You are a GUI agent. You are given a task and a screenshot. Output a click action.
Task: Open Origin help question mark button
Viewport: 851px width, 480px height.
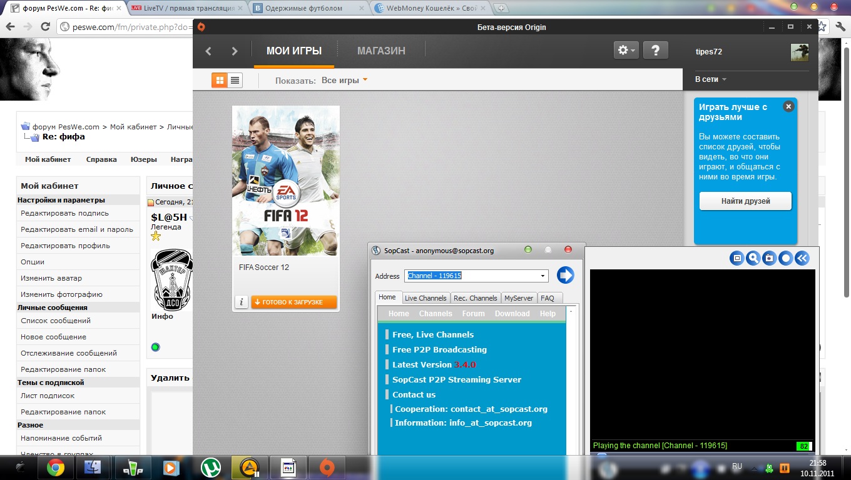click(656, 51)
